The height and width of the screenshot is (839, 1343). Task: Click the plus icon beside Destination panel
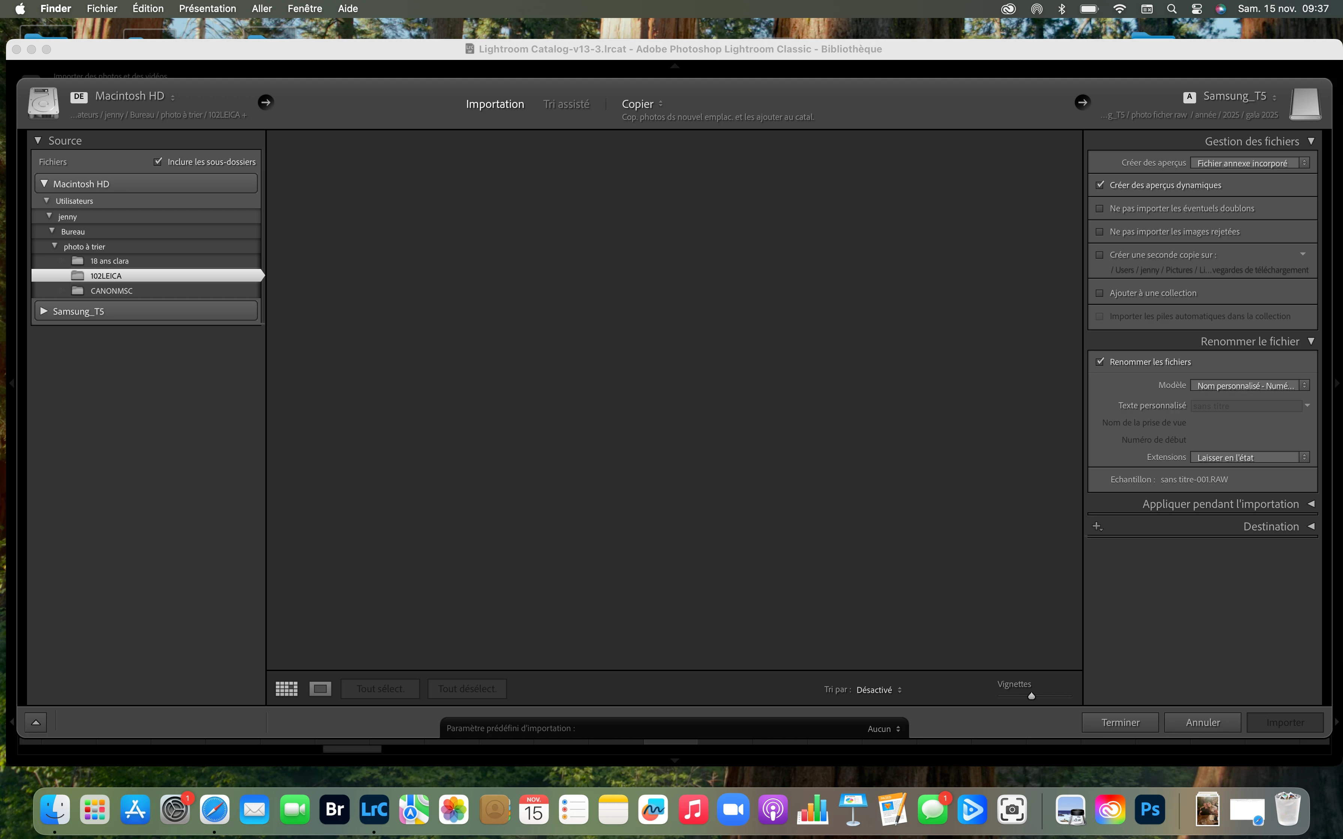[1096, 526]
